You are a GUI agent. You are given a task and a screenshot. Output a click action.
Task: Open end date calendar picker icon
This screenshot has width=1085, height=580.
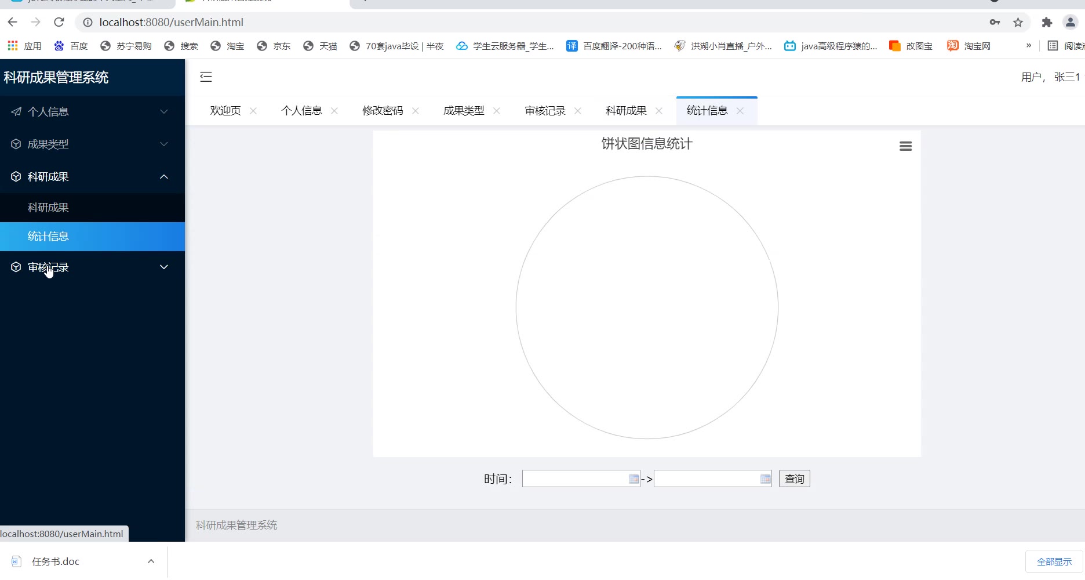pos(765,479)
